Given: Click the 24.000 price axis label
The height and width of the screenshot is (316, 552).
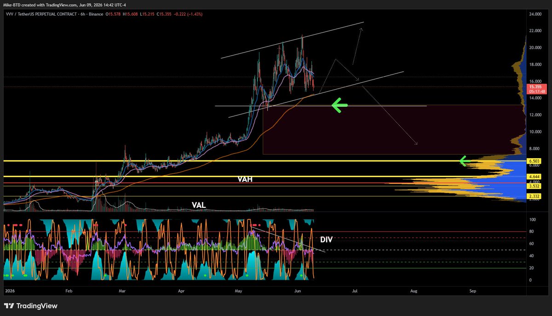Looking at the screenshot, I should point(535,14).
